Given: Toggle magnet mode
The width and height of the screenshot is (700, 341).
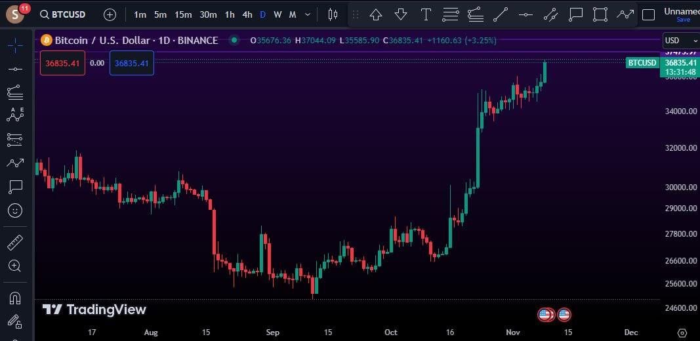Looking at the screenshot, I should tap(15, 298).
